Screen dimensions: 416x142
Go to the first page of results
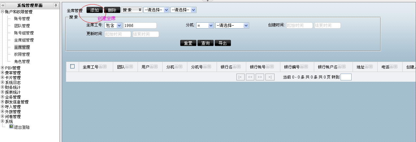click(240, 77)
